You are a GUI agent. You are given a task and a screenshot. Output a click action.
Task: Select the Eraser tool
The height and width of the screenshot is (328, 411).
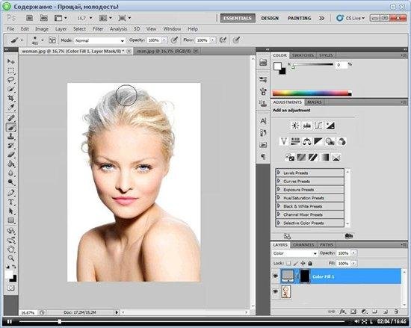[x=10, y=155]
